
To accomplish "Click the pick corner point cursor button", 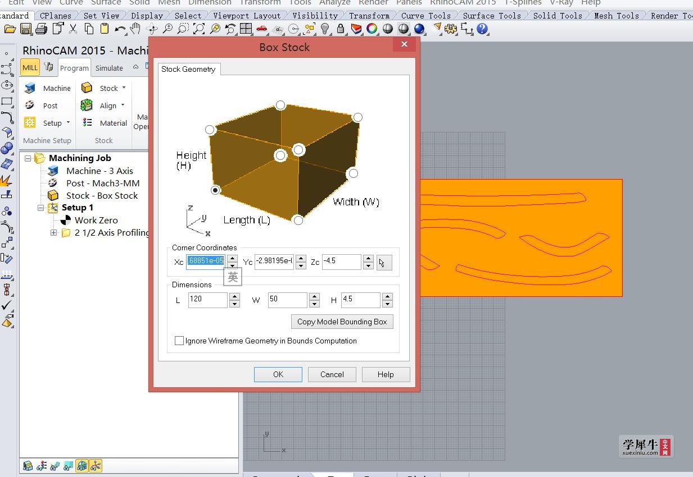I will click(384, 262).
